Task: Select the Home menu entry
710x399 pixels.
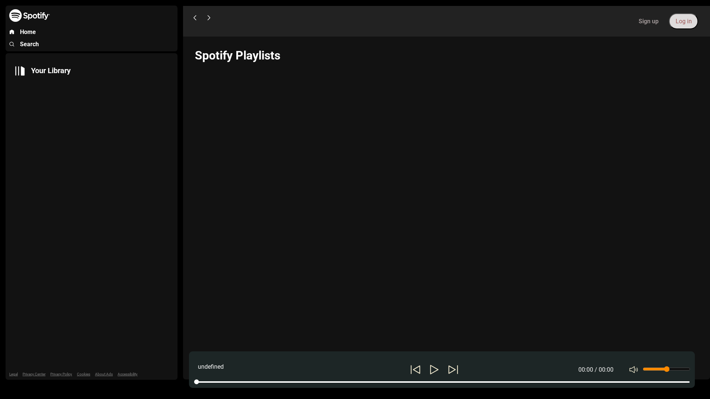Action: click(28, 32)
